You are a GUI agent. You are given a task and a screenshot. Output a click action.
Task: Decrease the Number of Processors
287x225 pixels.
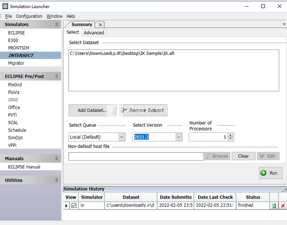pyautogui.click(x=230, y=139)
